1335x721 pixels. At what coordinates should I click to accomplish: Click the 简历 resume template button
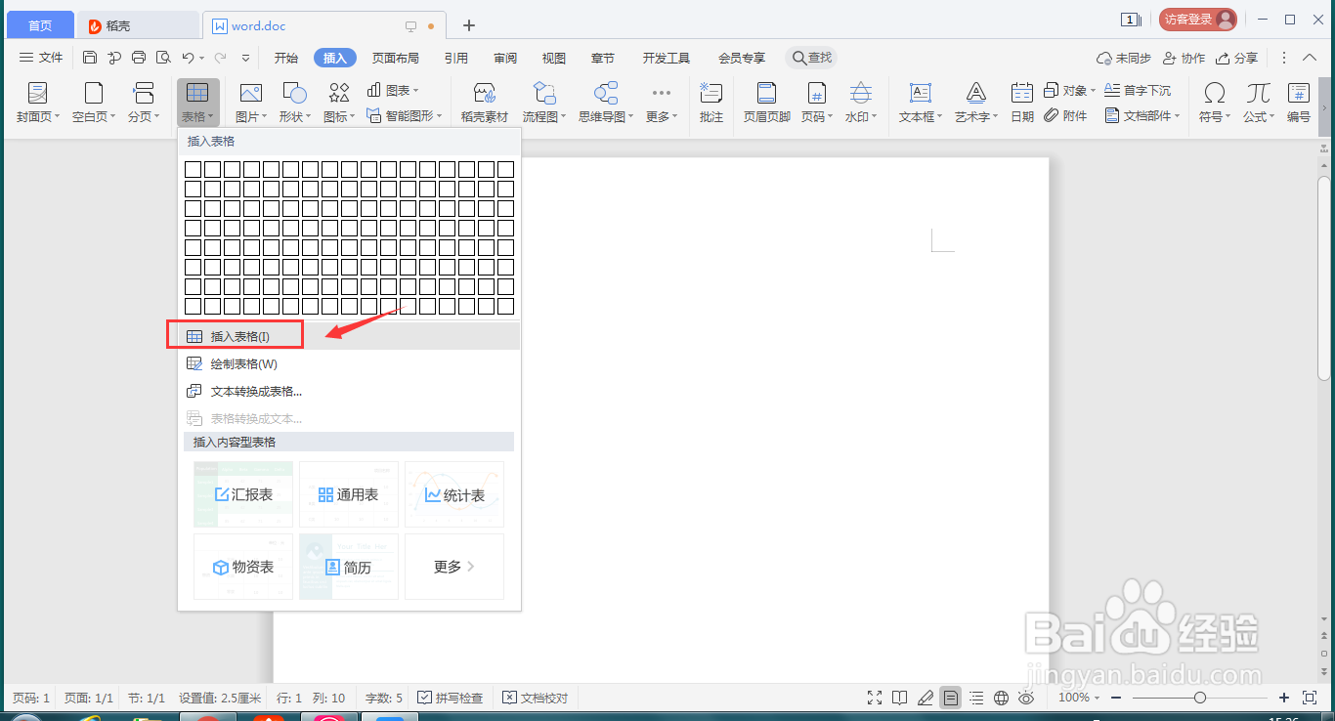coord(348,567)
